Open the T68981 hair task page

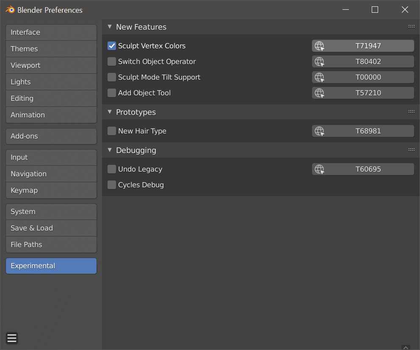click(363, 131)
